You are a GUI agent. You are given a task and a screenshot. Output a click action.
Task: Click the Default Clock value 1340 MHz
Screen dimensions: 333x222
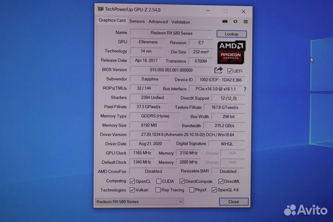coord(142,162)
